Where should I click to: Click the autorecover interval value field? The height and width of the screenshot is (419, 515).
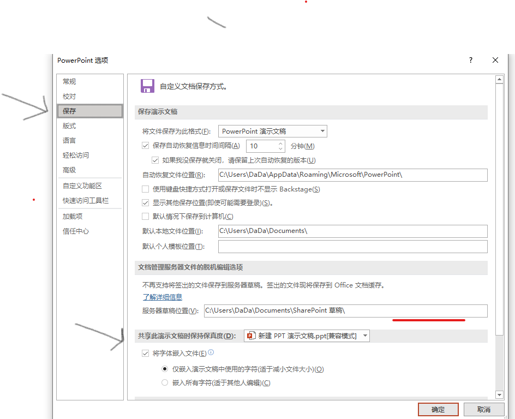click(x=262, y=146)
